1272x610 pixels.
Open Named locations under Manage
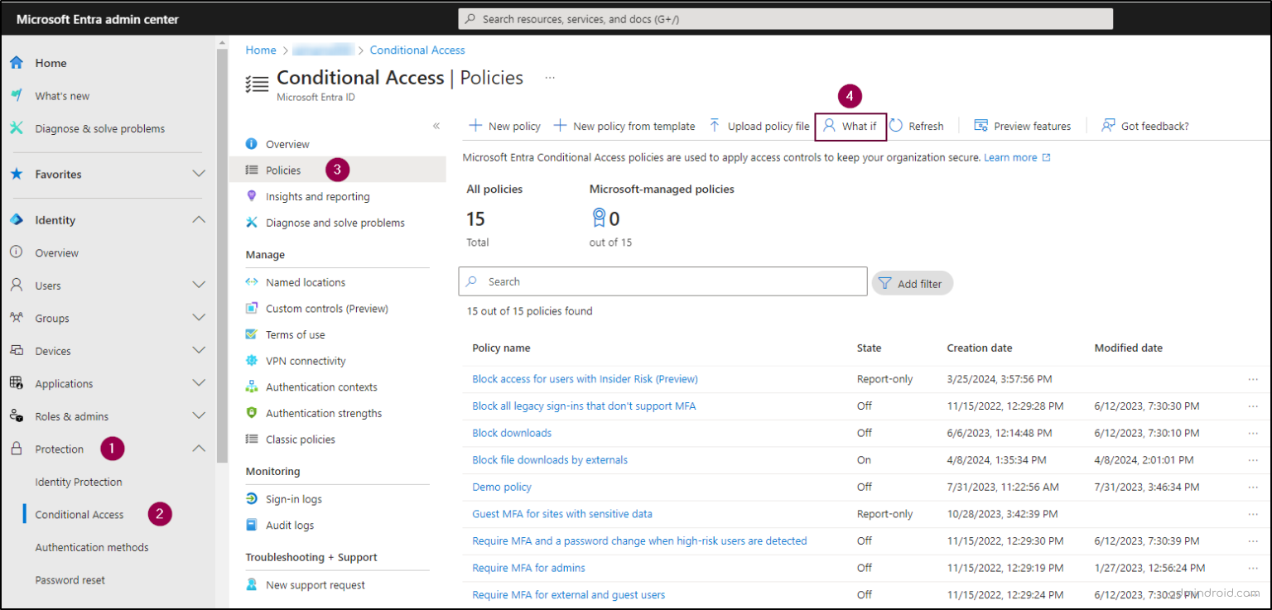click(x=304, y=281)
